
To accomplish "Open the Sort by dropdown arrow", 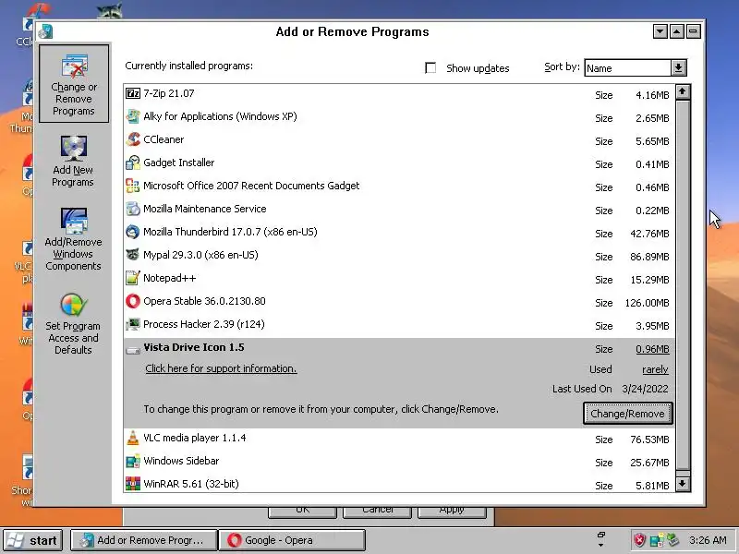I will click(x=678, y=67).
